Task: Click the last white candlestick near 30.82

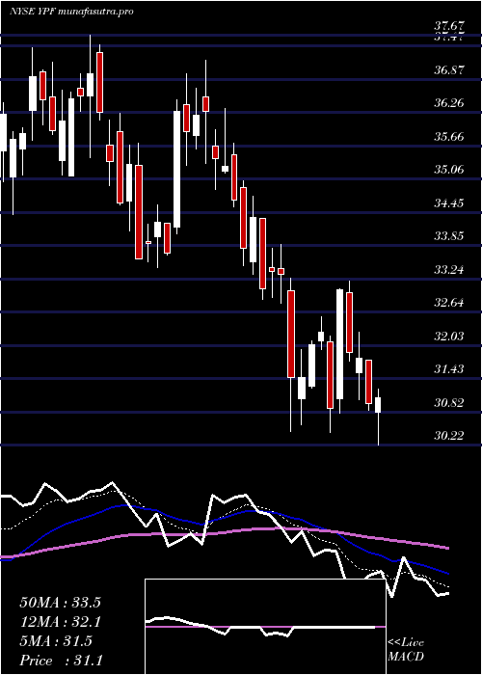Action: (378, 405)
